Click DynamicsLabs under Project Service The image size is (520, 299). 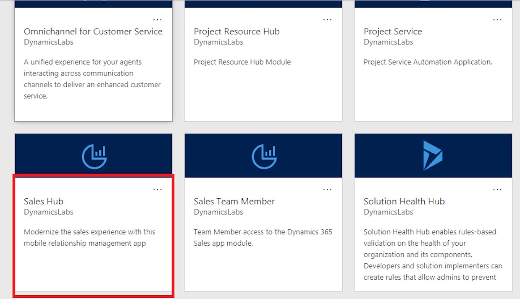388,42
